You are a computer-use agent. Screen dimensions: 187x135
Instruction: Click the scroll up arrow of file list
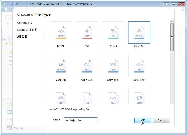tap(172, 21)
